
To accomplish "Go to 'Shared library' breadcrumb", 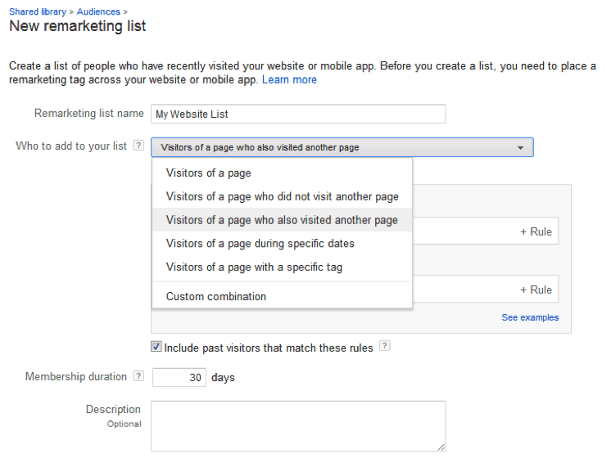I will pyautogui.click(x=38, y=11).
